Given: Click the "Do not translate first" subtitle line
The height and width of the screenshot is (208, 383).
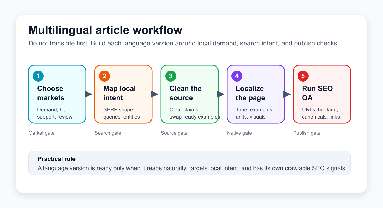Looking at the screenshot, I should pos(184,44).
